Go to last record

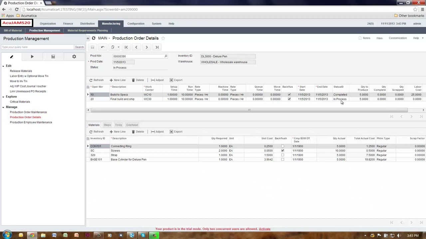click(x=157, y=47)
